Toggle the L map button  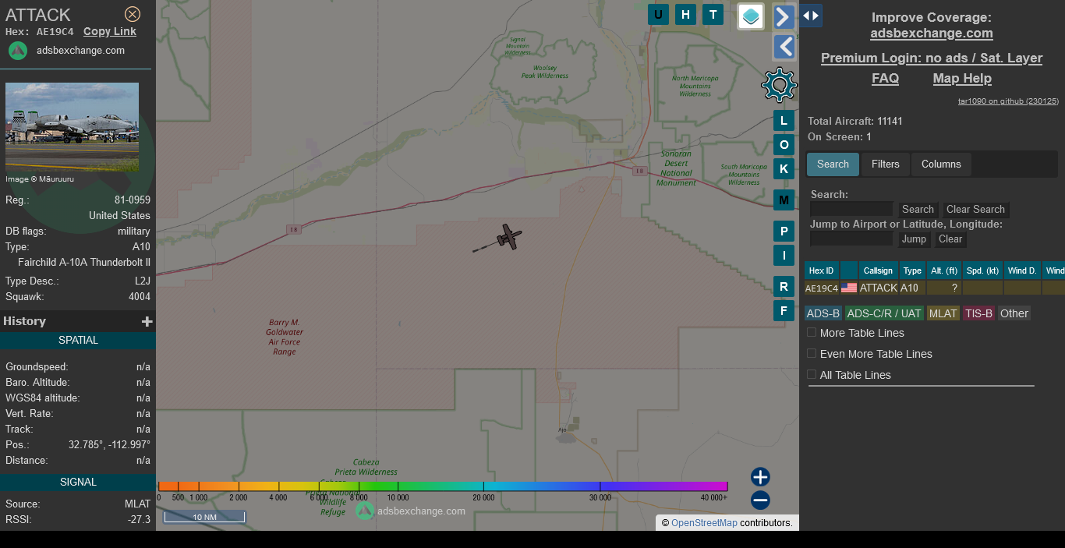pos(784,121)
